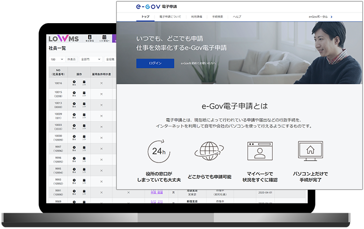This screenshot has width=364, height=229.
Task: Click the shift calendar icon for employee 10013
Action: tap(84, 105)
